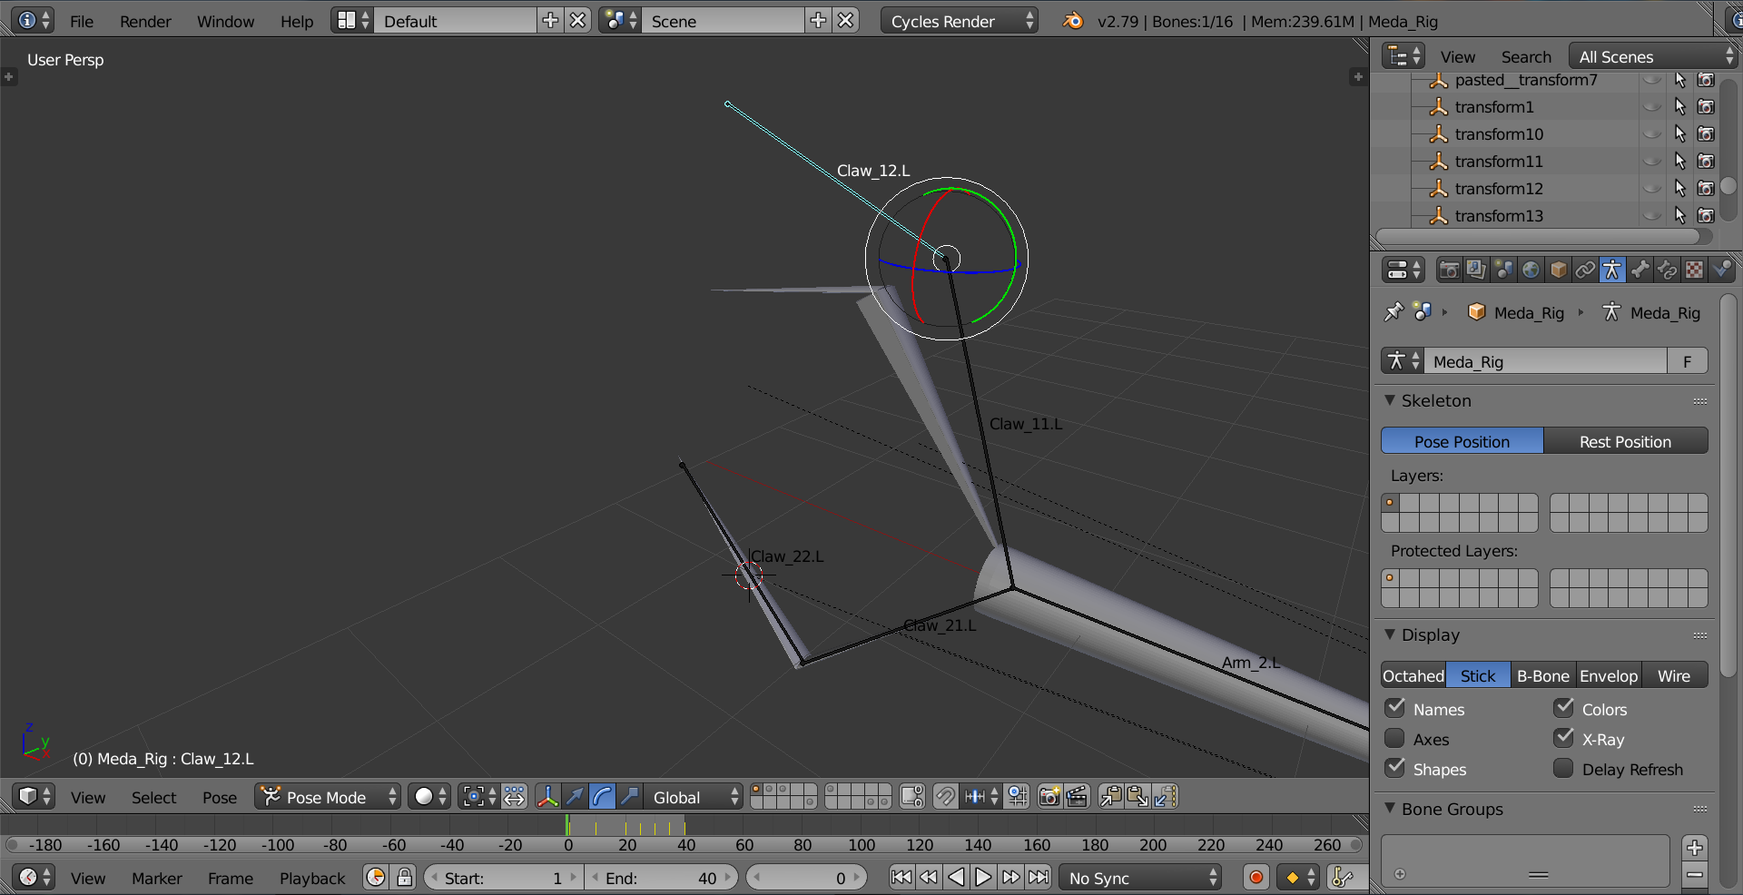The image size is (1743, 895).
Task: Click the play animation forward button
Action: coord(983,878)
